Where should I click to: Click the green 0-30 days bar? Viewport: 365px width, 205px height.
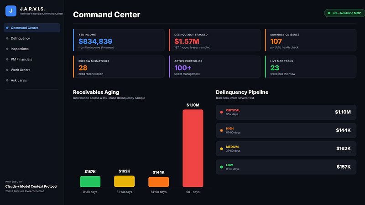90,181
